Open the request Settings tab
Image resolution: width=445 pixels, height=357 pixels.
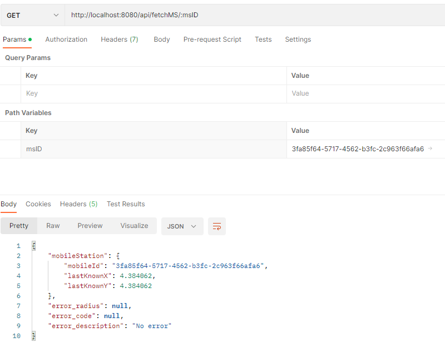tap(298, 39)
